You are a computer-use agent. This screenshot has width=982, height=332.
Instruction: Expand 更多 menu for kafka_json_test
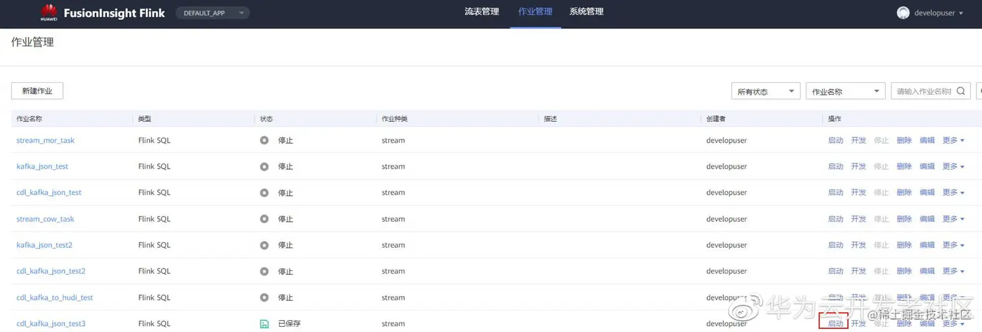(953, 167)
